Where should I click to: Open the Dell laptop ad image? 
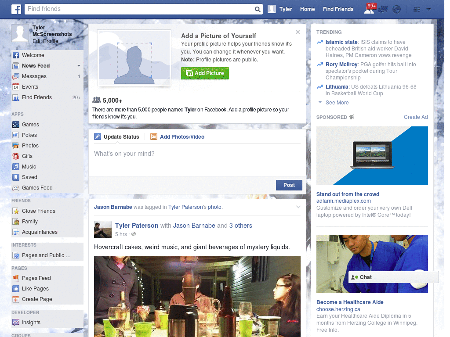[372, 156]
